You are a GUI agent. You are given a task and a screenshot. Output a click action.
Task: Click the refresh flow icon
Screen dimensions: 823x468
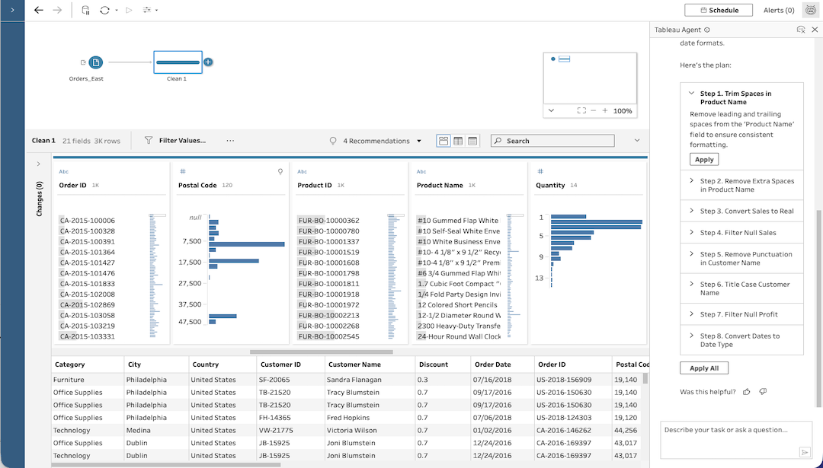[104, 10]
